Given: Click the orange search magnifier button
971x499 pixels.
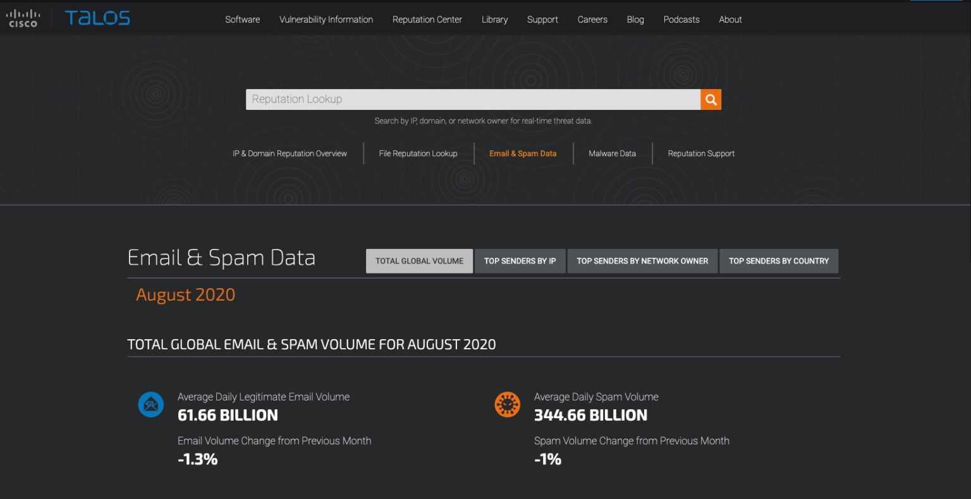Looking at the screenshot, I should (x=711, y=99).
